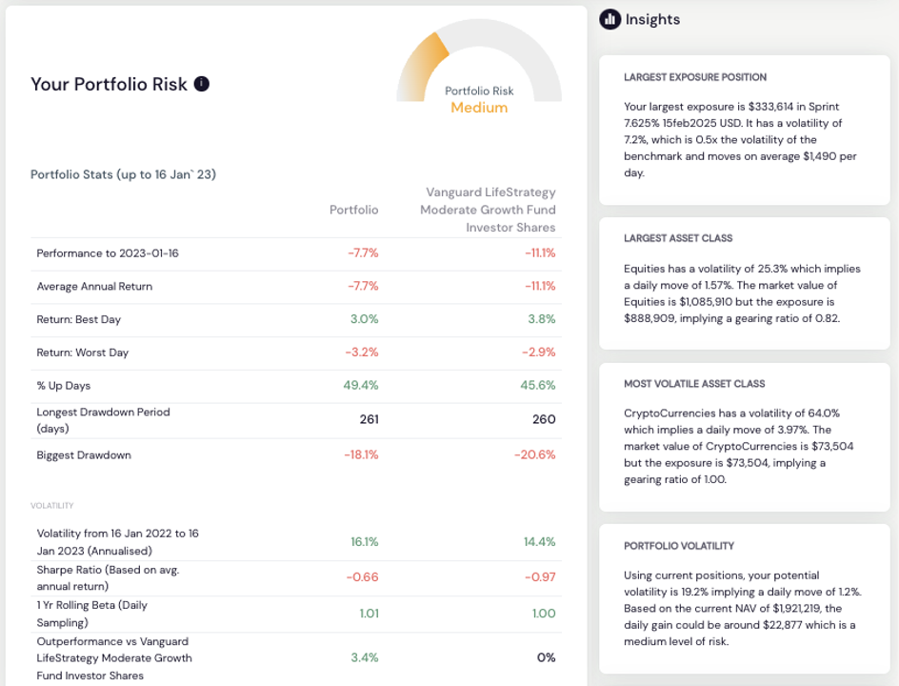
Task: Select the Portfolio Volatility insight card
Action: point(744,598)
